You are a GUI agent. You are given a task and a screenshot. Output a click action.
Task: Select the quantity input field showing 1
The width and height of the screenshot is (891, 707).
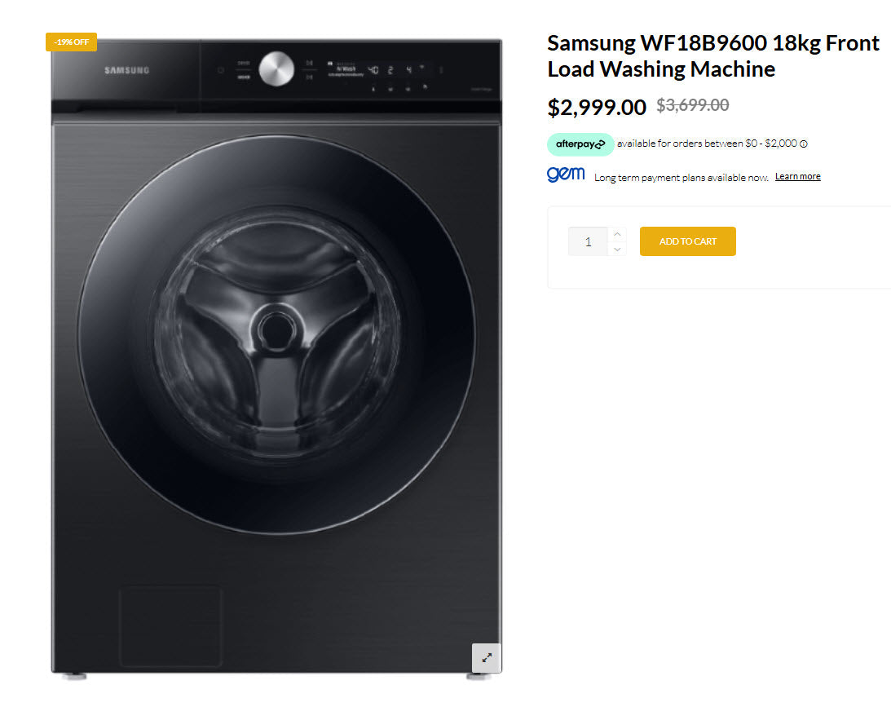click(588, 241)
